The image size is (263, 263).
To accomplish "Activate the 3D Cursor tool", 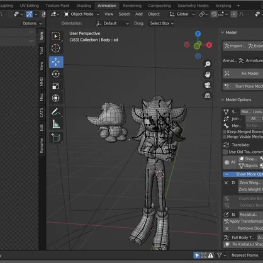I will 56,48.
